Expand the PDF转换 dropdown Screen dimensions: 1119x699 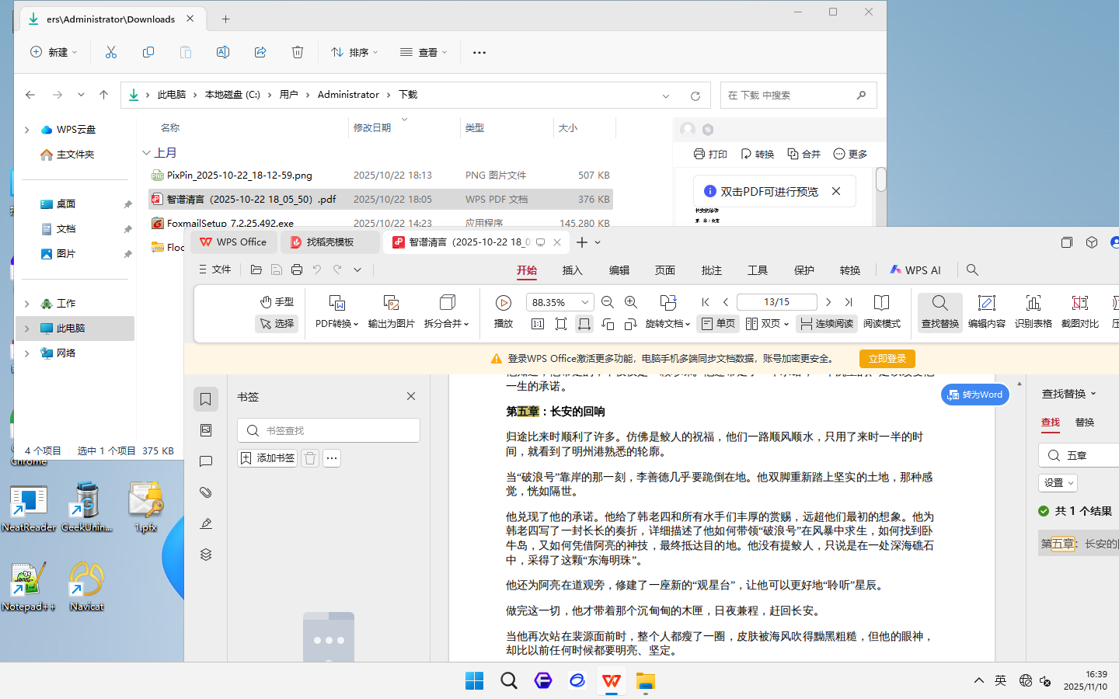[336, 323]
